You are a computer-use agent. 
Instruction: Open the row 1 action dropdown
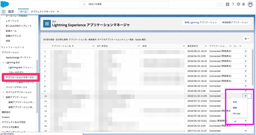coord(245,51)
